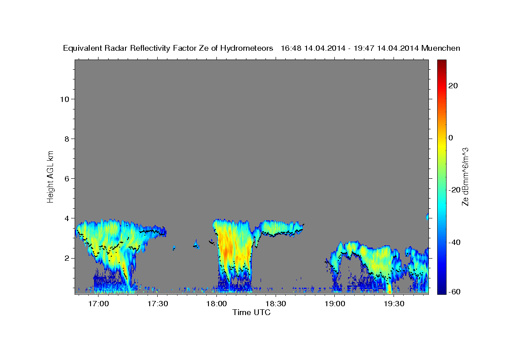This screenshot has height=353, width=530.
Task: Click the yellow region of the colorbar
Action: (441, 146)
